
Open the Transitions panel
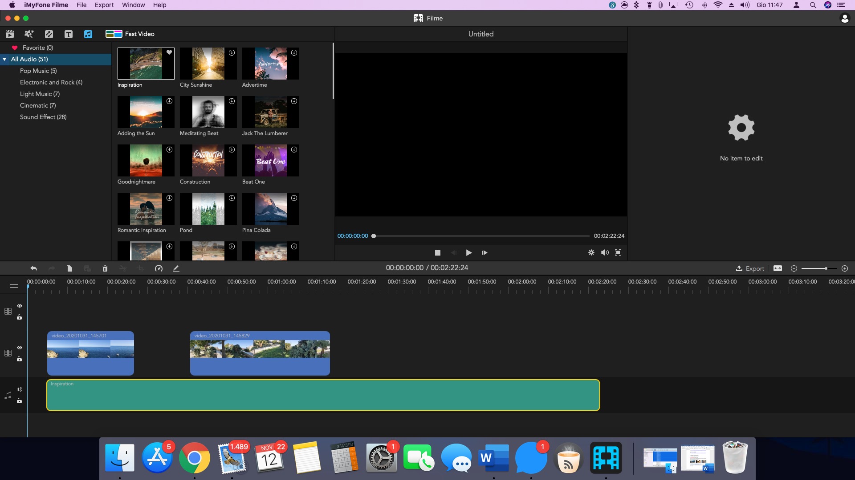pyautogui.click(x=49, y=34)
